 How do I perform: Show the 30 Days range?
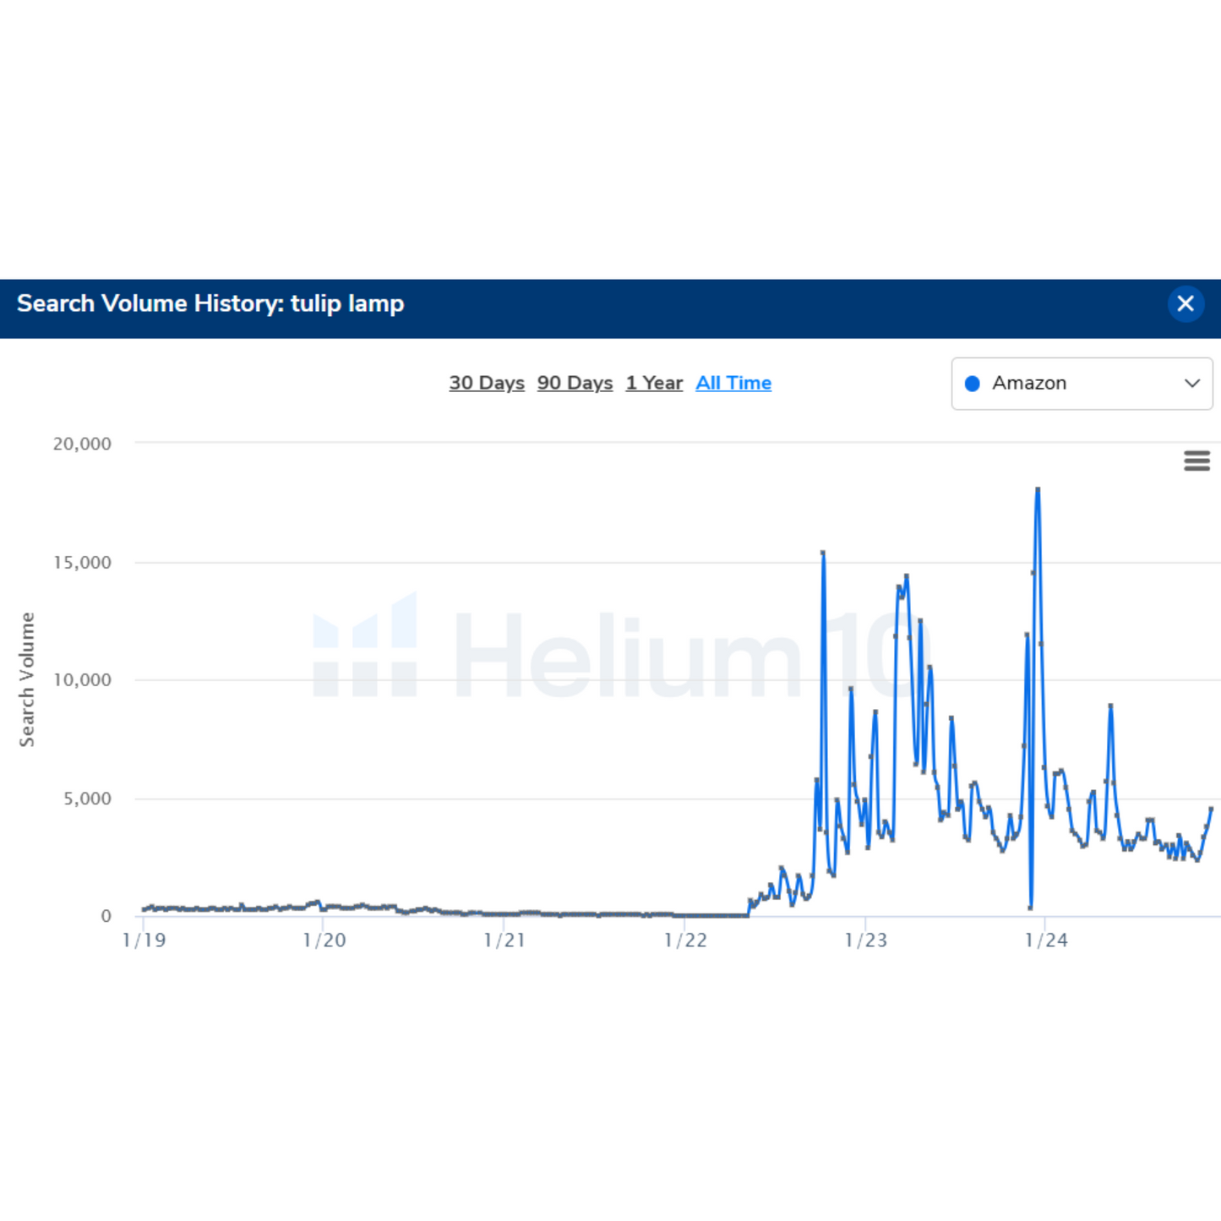[x=487, y=383]
